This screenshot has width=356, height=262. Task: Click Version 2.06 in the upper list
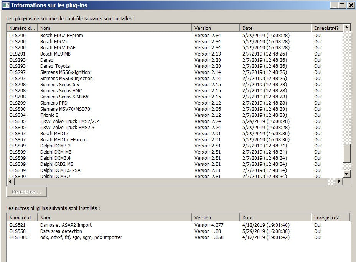(208, 109)
